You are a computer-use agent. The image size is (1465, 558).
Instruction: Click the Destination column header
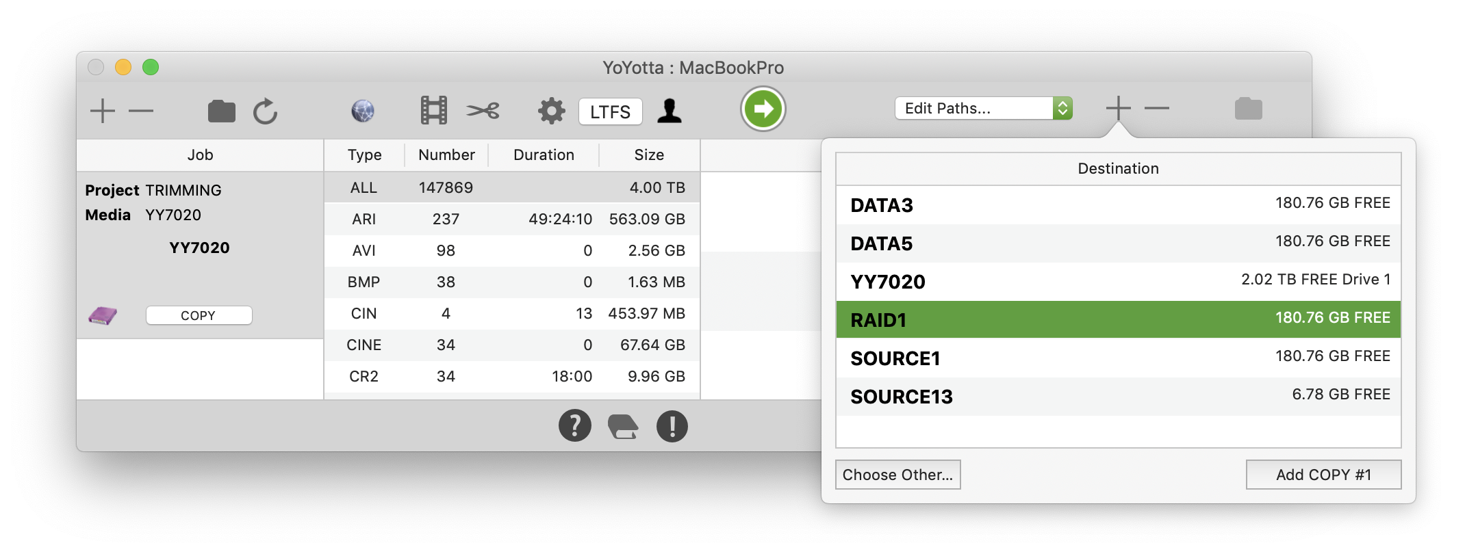point(1118,169)
